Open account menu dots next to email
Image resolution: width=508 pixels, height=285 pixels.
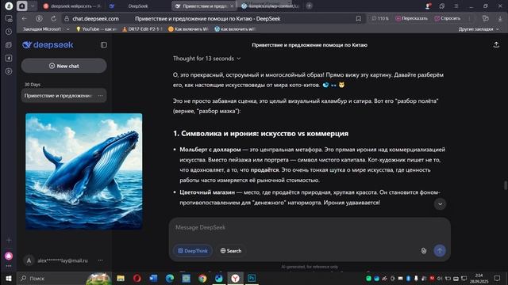point(101,260)
